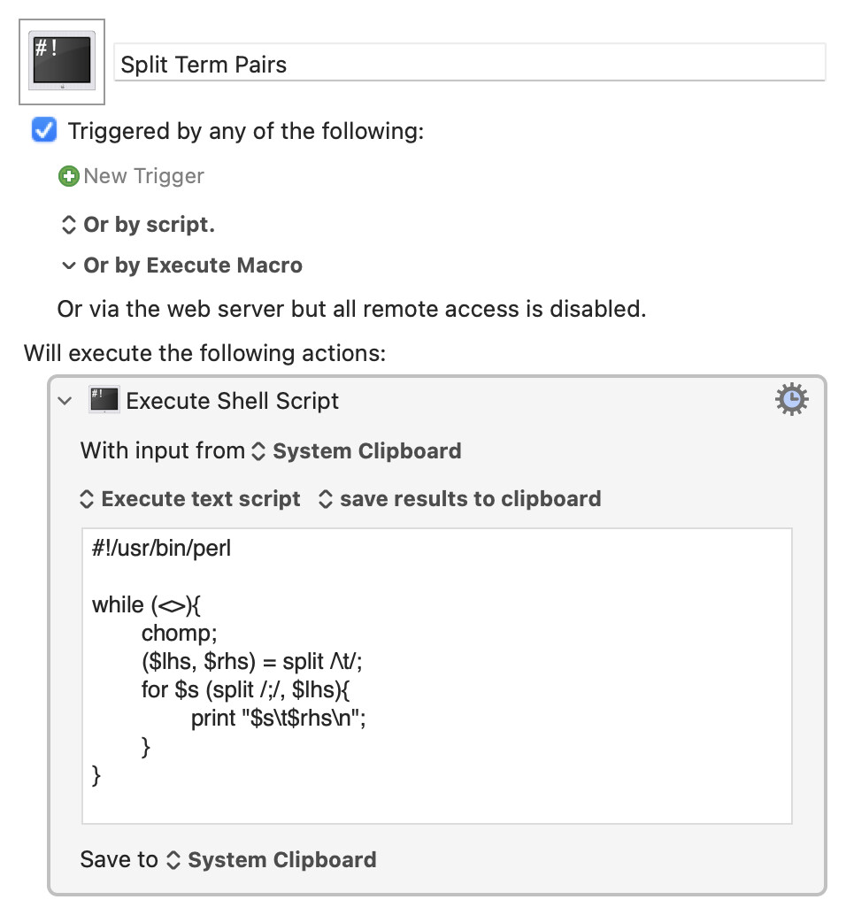Click the large macro terminal icon

(62, 61)
